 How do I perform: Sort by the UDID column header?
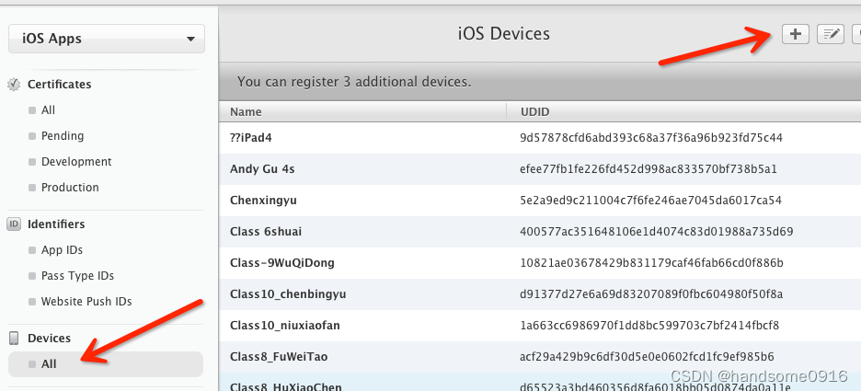tap(534, 112)
